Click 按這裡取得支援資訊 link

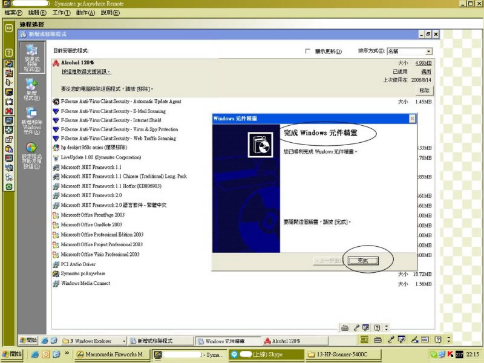point(86,71)
